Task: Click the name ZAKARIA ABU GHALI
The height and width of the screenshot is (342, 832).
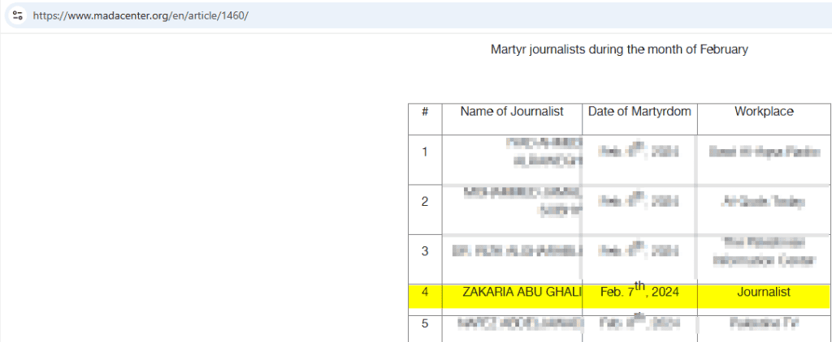Action: [522, 292]
